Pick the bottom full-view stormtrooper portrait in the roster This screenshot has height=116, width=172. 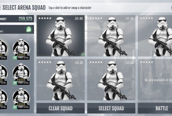pyautogui.click(x=21, y=99)
